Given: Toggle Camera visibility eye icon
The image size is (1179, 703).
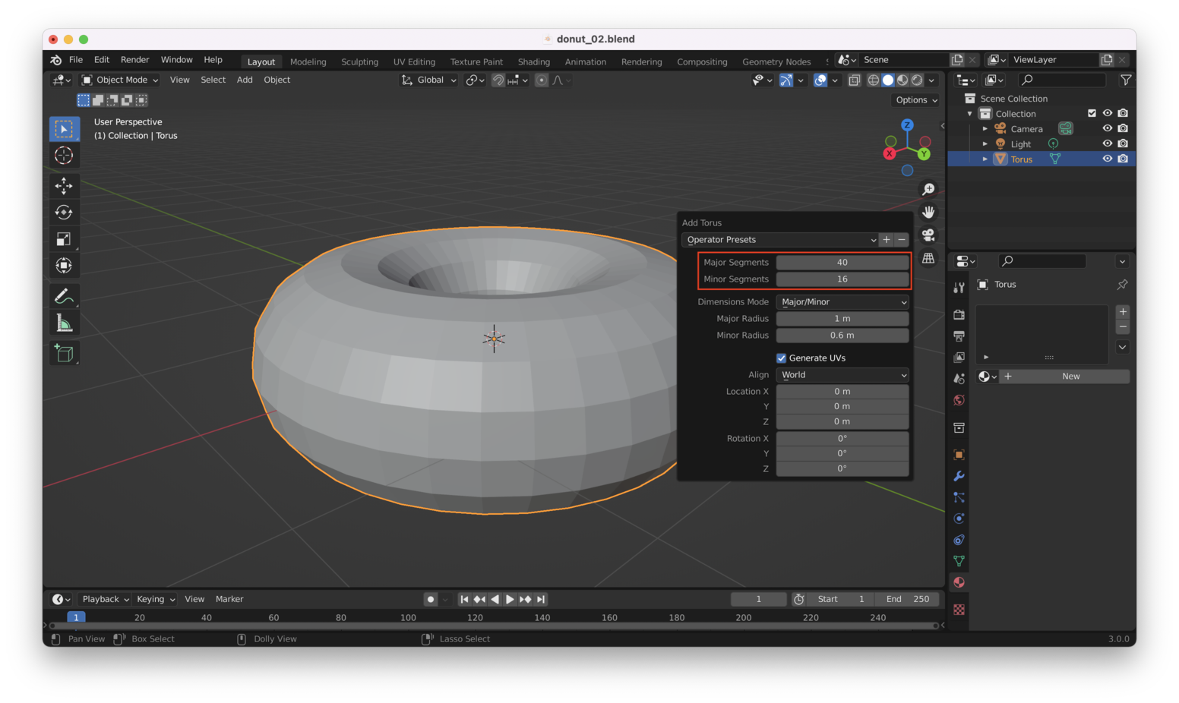Looking at the screenshot, I should click(x=1107, y=128).
